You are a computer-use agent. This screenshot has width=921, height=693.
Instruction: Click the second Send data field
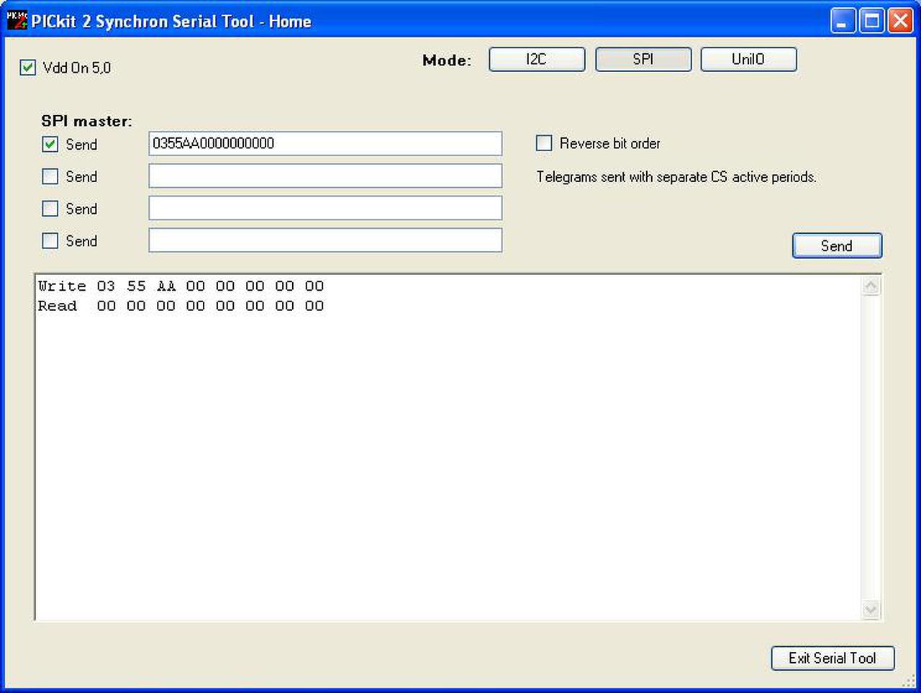(x=325, y=176)
